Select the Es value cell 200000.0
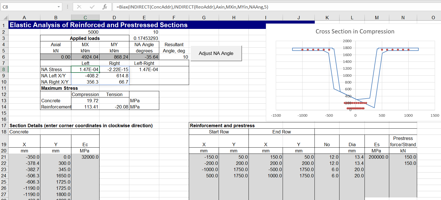441x200 pixels. click(377, 157)
